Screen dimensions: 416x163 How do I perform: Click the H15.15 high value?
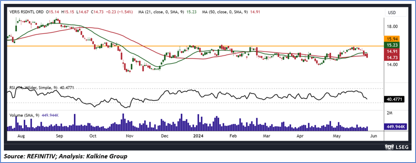coord(68,12)
